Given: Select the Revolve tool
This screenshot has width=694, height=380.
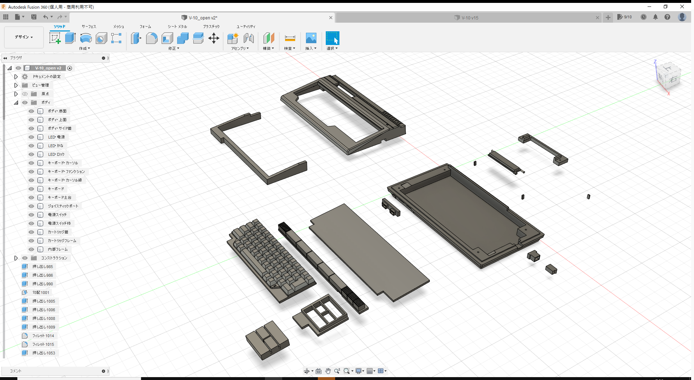Looking at the screenshot, I should pyautogui.click(x=86, y=38).
